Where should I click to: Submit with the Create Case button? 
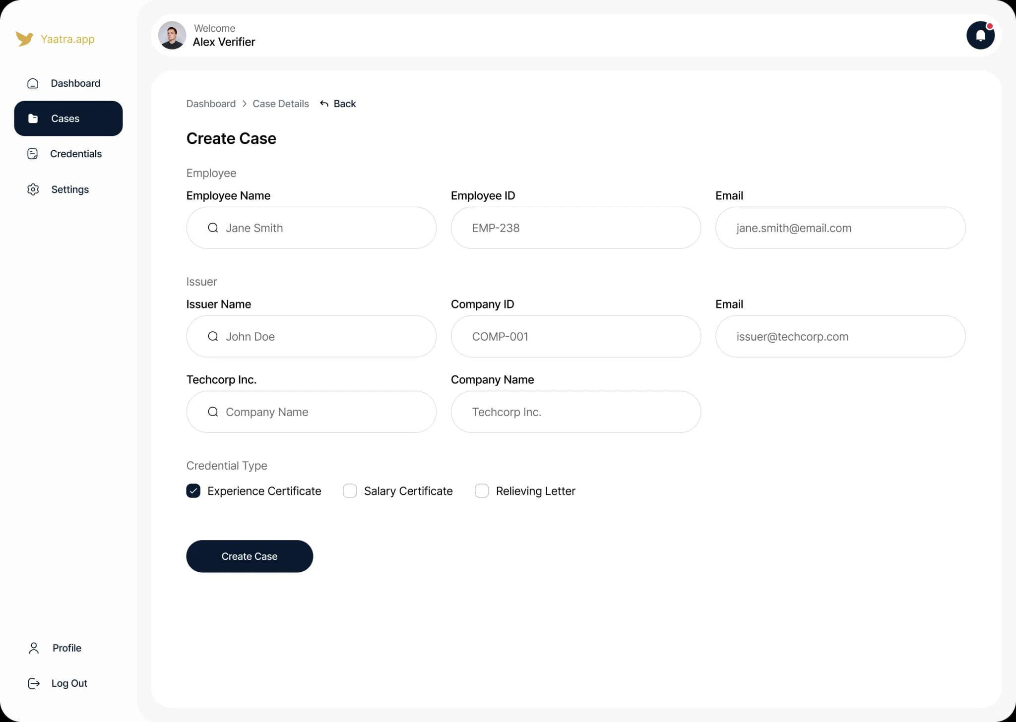click(x=250, y=556)
